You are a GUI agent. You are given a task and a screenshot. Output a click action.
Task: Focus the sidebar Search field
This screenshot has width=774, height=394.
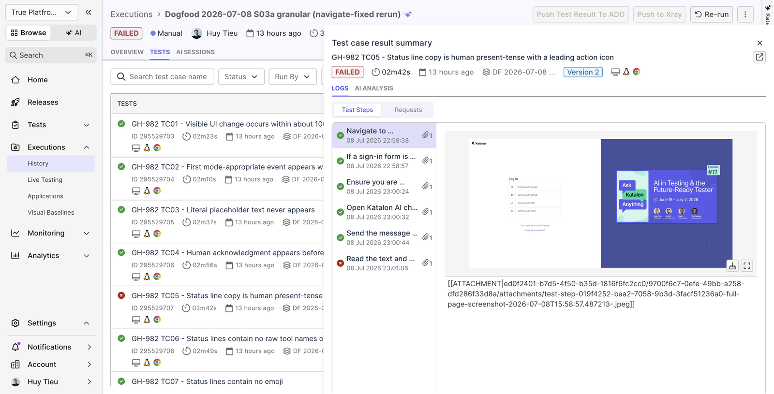click(x=51, y=55)
